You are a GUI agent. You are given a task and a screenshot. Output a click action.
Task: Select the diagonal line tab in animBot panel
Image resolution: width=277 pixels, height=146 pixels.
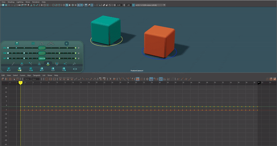tap(13, 64)
